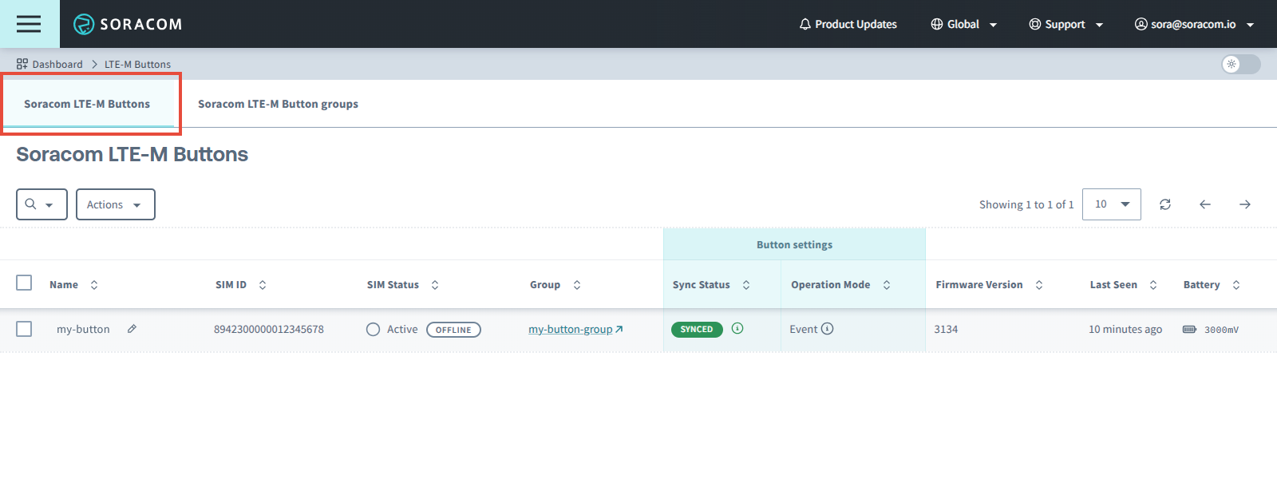Viewport: 1277px width, 479px height.
Task: Open Product Updates notifications
Action: pyautogui.click(x=848, y=24)
